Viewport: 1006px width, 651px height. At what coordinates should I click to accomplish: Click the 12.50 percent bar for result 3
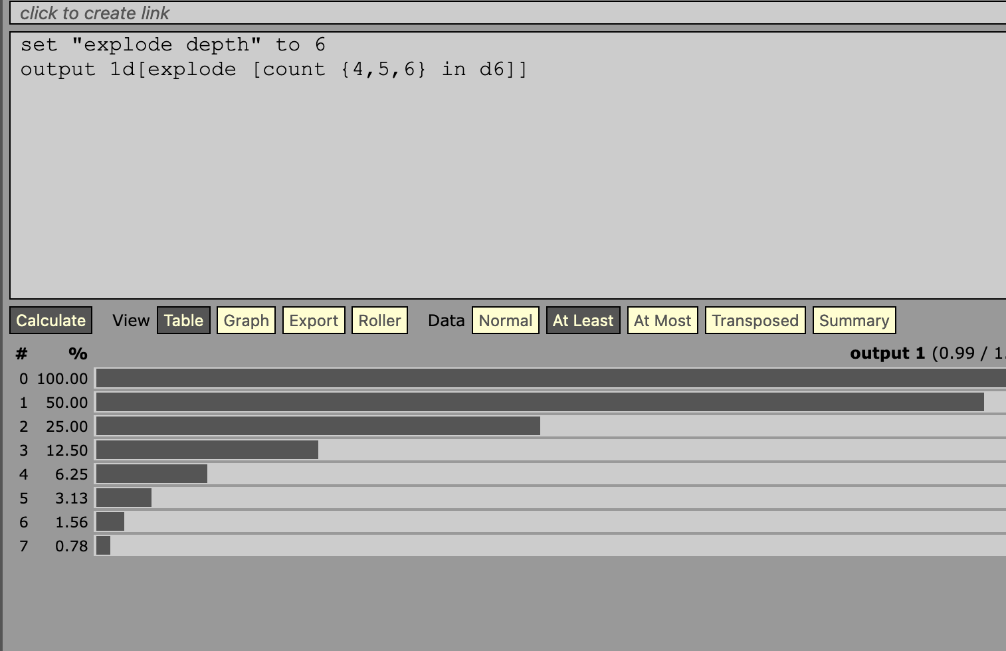207,450
